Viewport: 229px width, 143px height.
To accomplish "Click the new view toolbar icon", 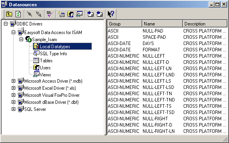I will [x=79, y=14].
